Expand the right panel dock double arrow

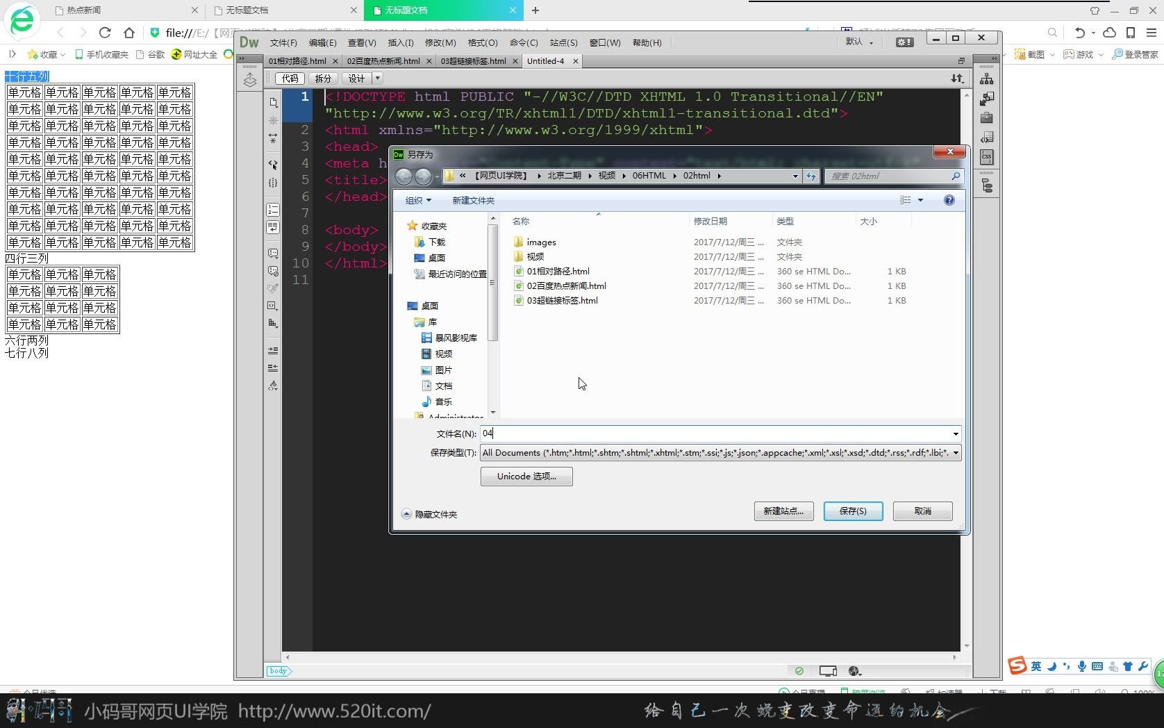(x=995, y=58)
